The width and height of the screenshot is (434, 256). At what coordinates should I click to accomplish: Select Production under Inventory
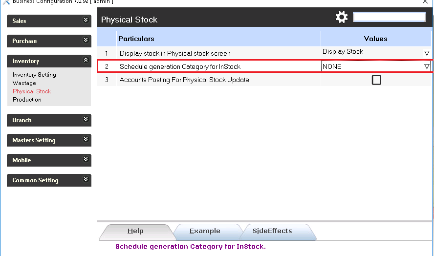click(27, 100)
